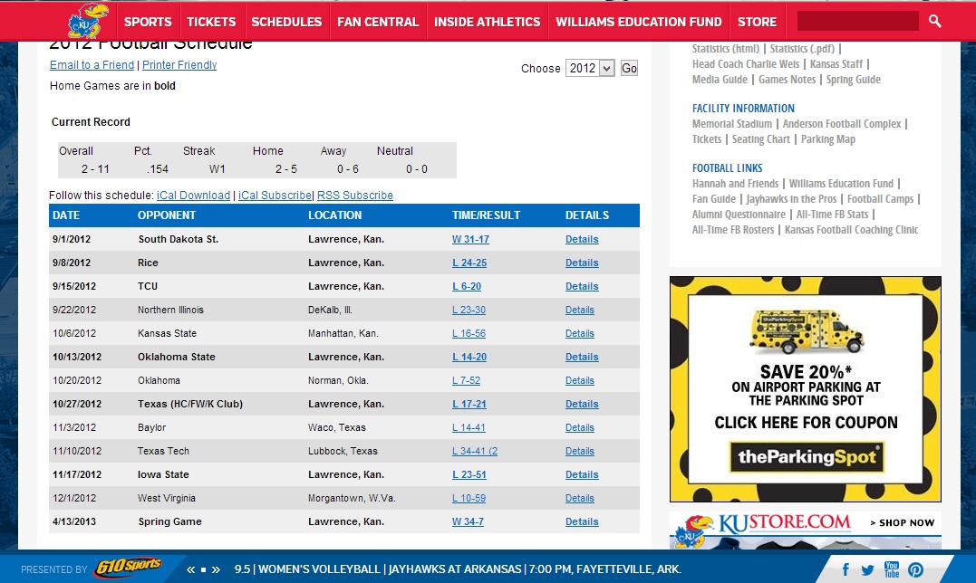The image size is (976, 583).
Task: Open the WILLIAMS EDUCATION FUND menu
Action: (639, 22)
